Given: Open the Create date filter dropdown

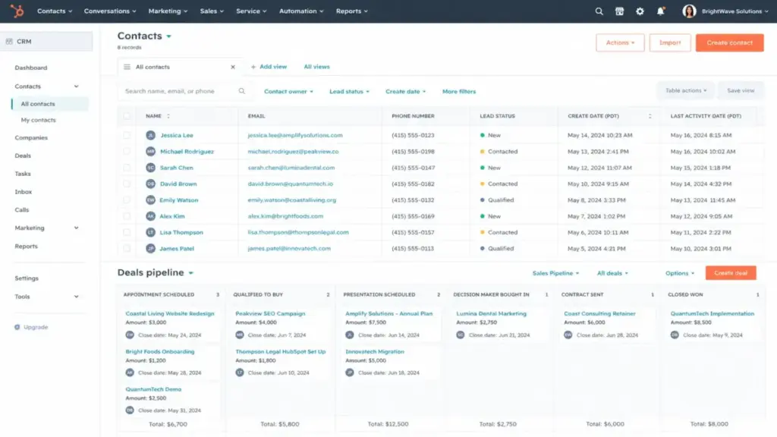Looking at the screenshot, I should click(405, 92).
